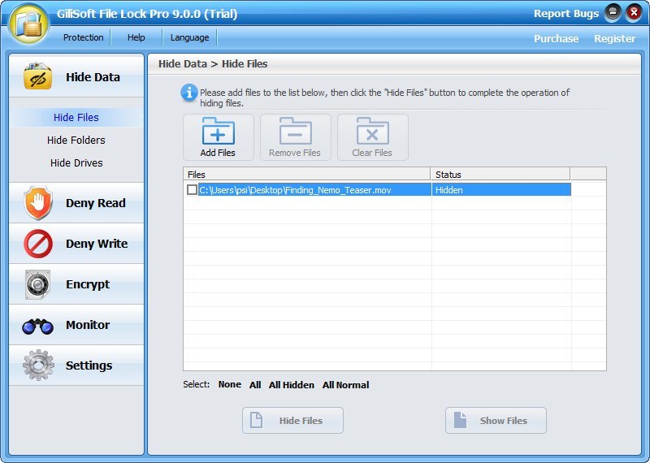This screenshot has width=650, height=463.
Task: Choose All Normal selection link
Action: click(x=346, y=385)
